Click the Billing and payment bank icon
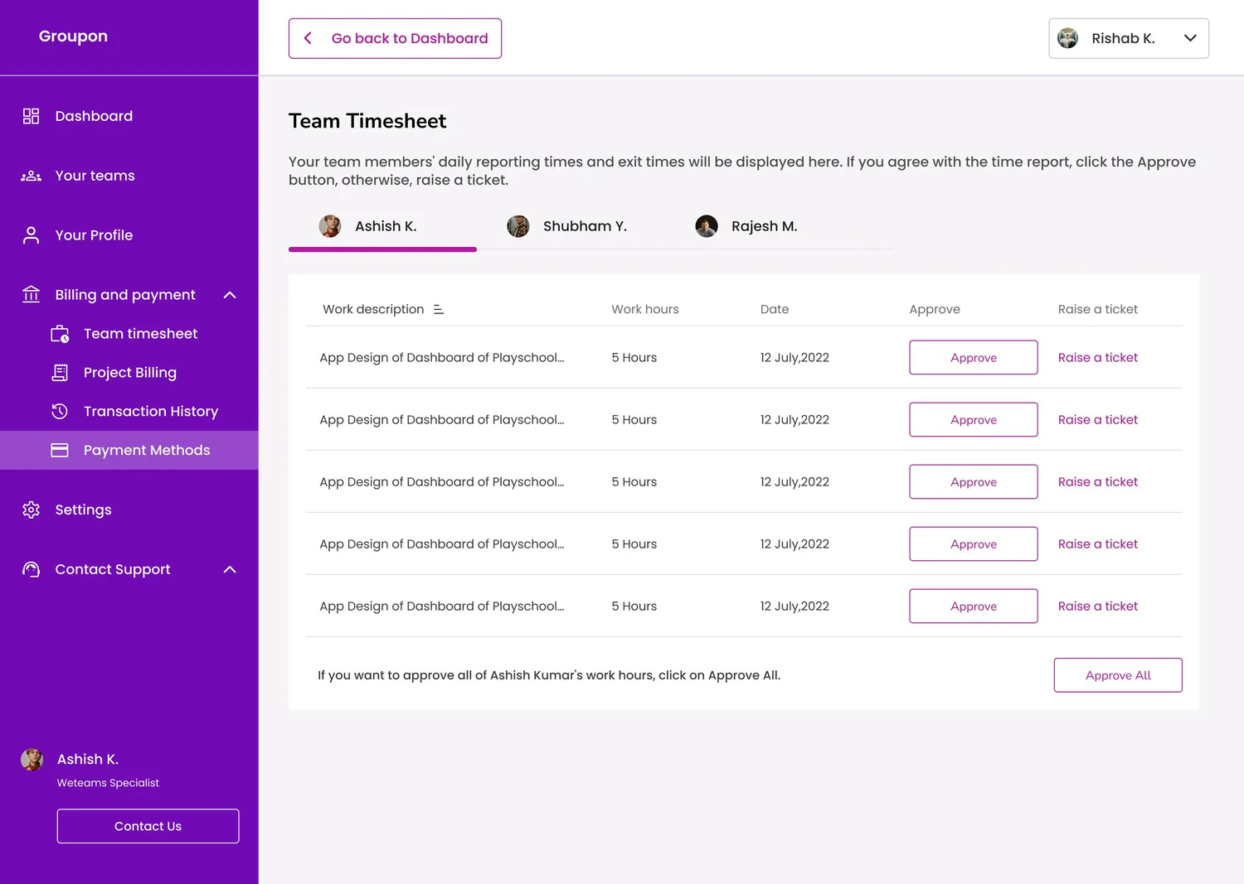This screenshot has height=884, width=1244. tap(31, 294)
